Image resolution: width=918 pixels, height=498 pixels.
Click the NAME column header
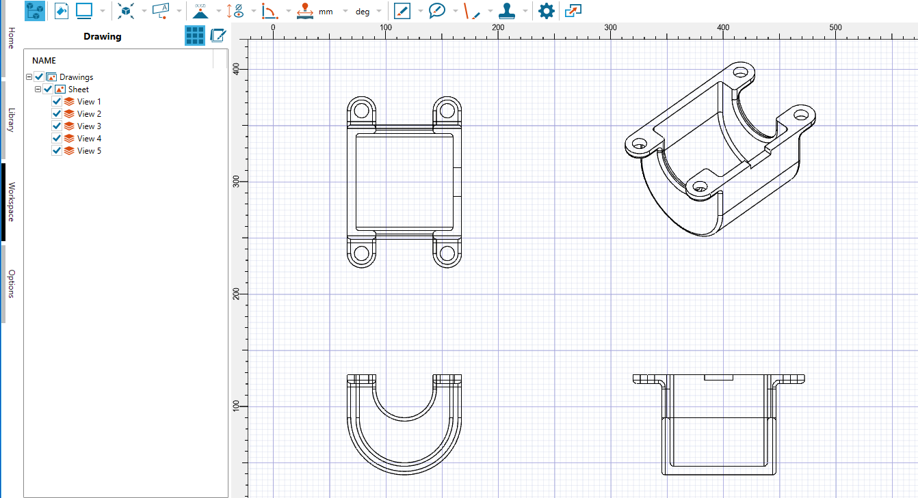(44, 61)
